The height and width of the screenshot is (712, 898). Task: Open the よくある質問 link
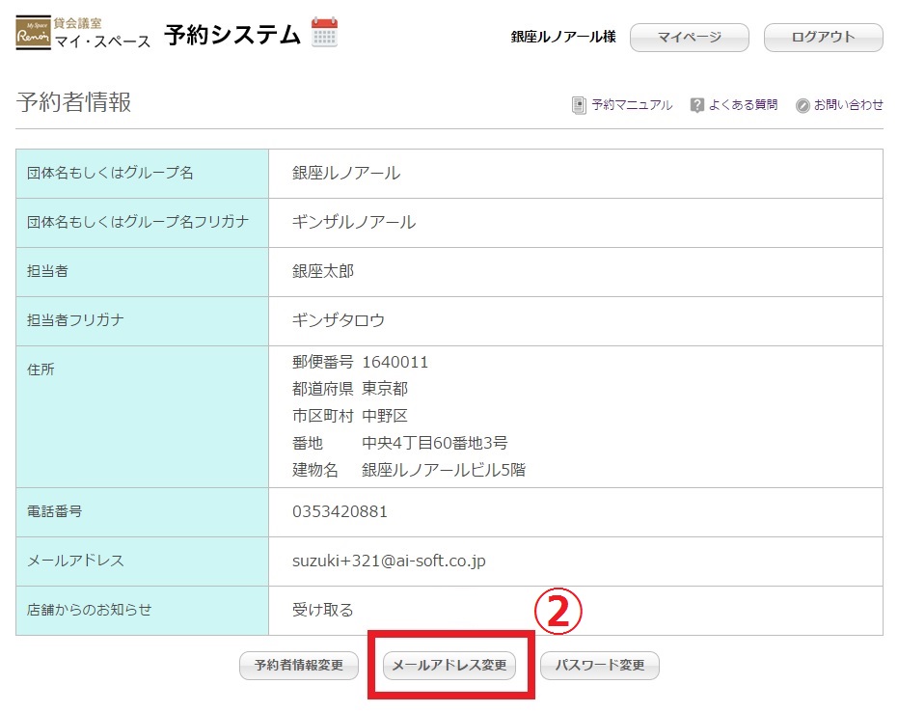pyautogui.click(x=743, y=105)
